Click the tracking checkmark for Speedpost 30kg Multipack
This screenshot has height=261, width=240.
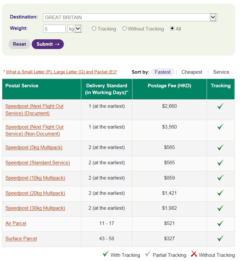221,208
